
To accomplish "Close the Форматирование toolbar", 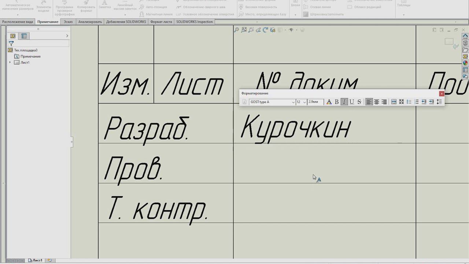I will [442, 93].
